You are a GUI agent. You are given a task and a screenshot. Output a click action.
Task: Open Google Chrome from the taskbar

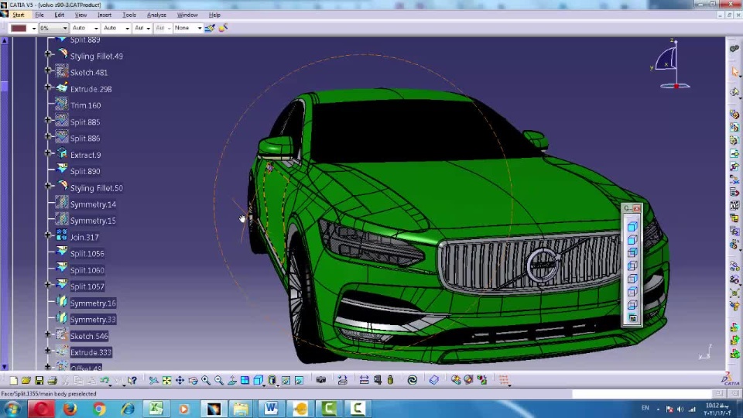pos(99,409)
